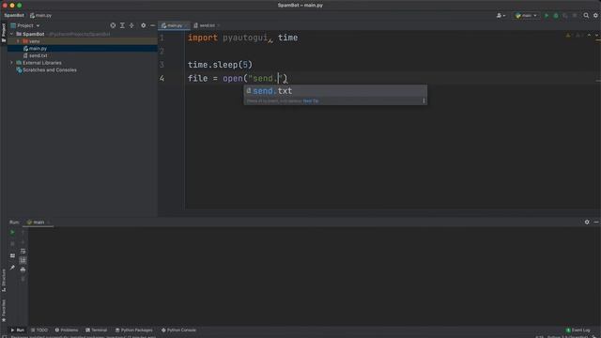
Task: Toggle the Structure side tool window
Action: pyautogui.click(x=4, y=280)
